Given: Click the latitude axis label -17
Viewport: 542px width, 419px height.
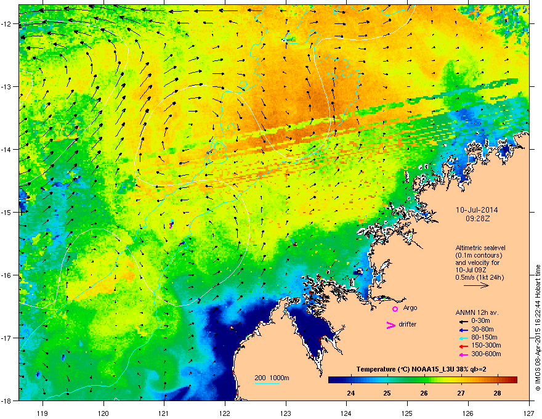Looking at the screenshot, I should (6, 338).
